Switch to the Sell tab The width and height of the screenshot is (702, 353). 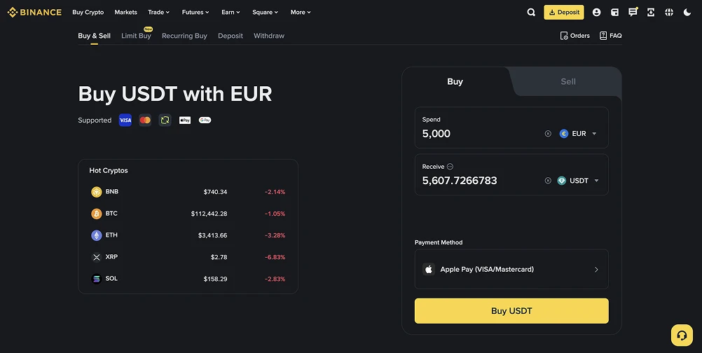(568, 82)
